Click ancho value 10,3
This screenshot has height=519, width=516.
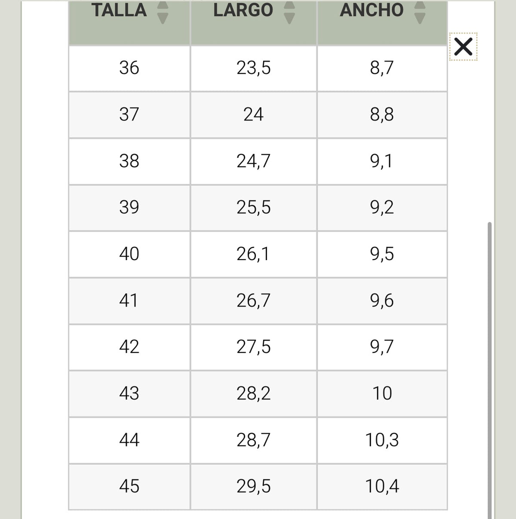(x=382, y=440)
